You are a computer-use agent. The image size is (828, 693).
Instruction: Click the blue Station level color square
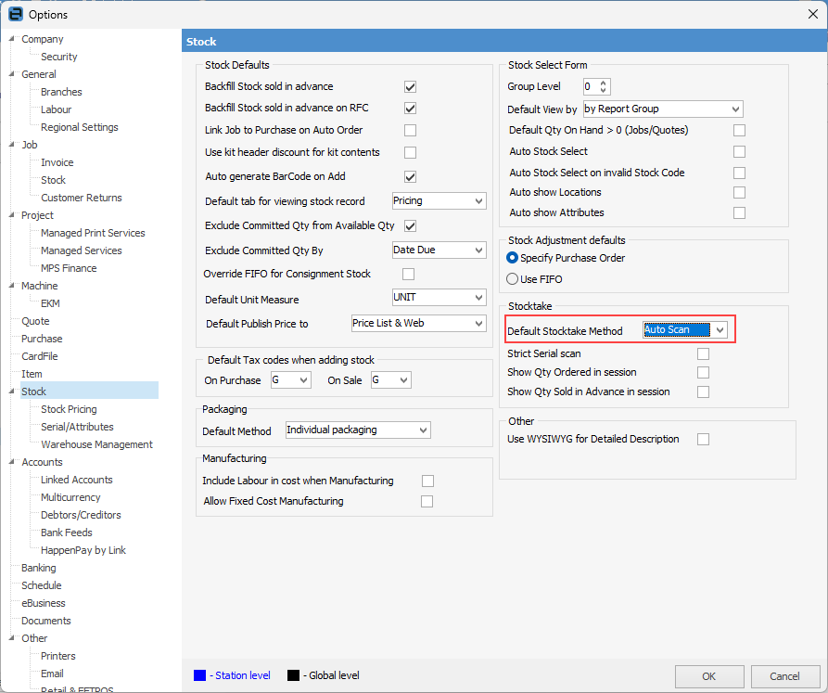pos(199,675)
